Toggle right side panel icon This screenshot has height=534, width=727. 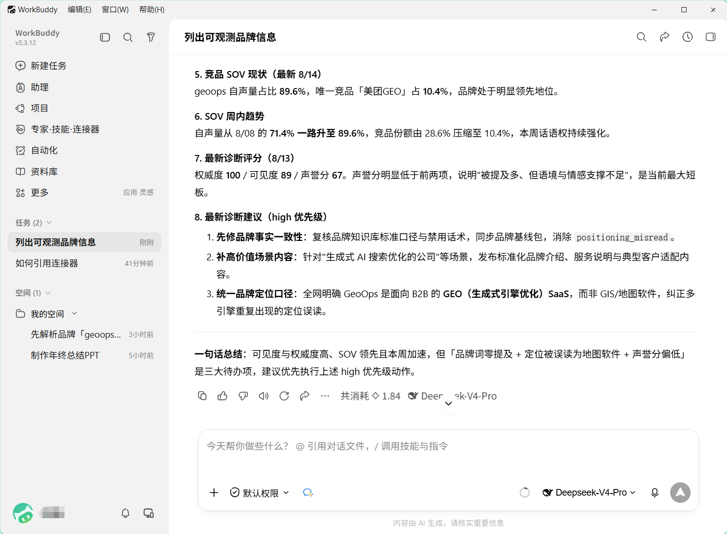click(711, 37)
